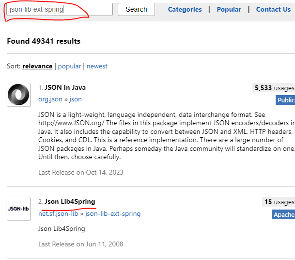This screenshot has width=295, height=260.
Task: View the 5,533 usages badge
Action: (274, 88)
